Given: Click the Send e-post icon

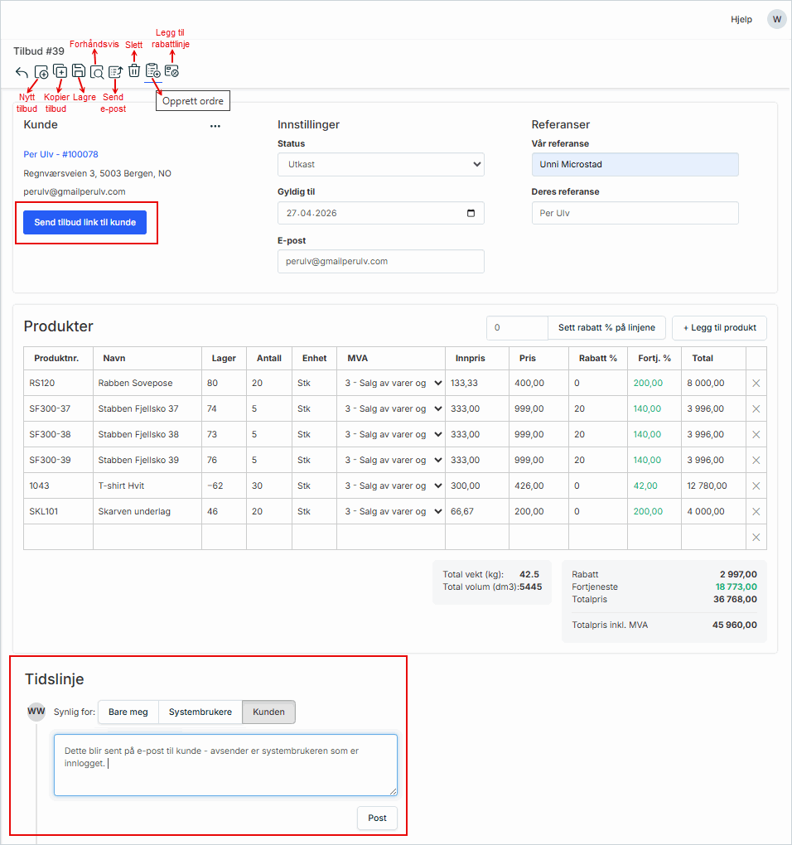Looking at the screenshot, I should click(x=116, y=72).
